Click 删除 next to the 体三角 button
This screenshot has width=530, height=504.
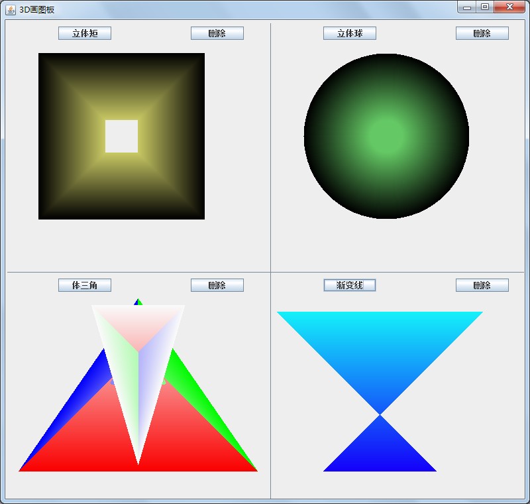[217, 285]
